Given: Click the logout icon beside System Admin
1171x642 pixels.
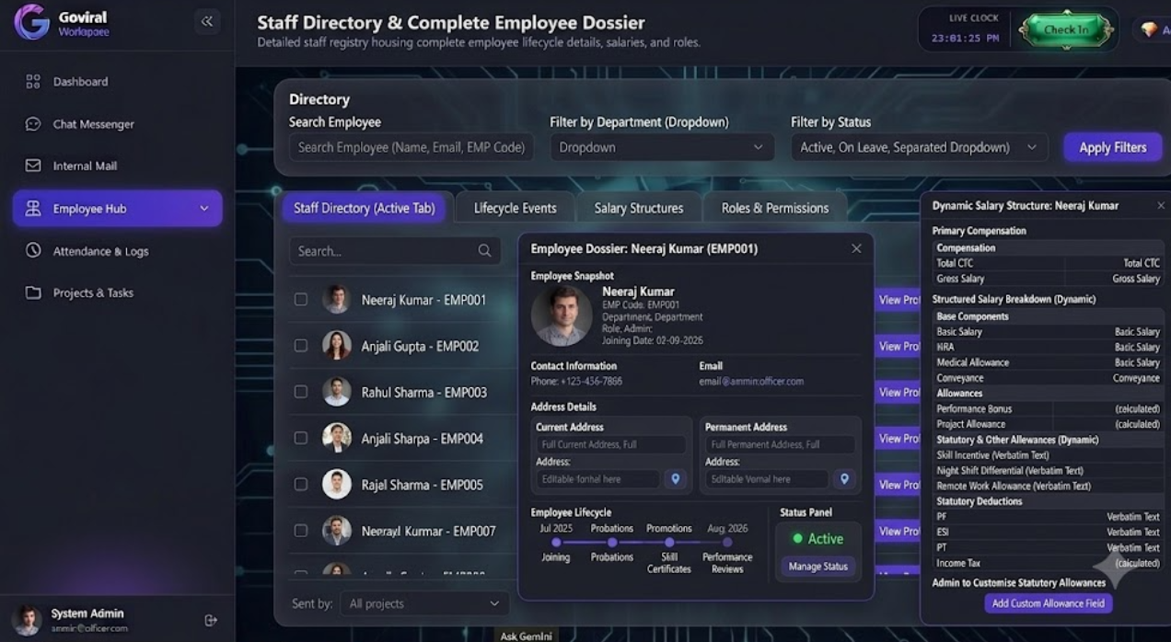Looking at the screenshot, I should click(x=211, y=621).
